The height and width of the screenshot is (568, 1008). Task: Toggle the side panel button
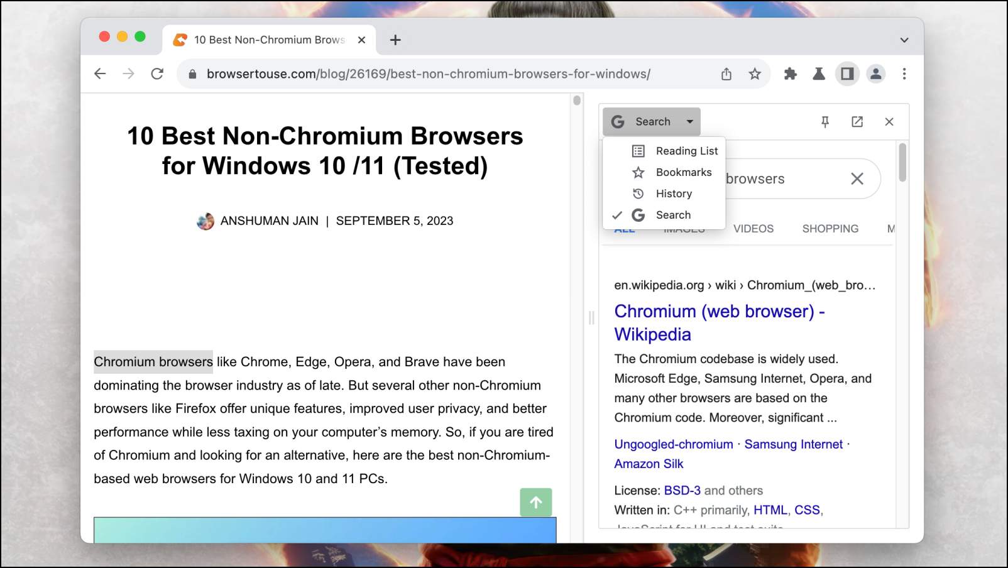[847, 74]
